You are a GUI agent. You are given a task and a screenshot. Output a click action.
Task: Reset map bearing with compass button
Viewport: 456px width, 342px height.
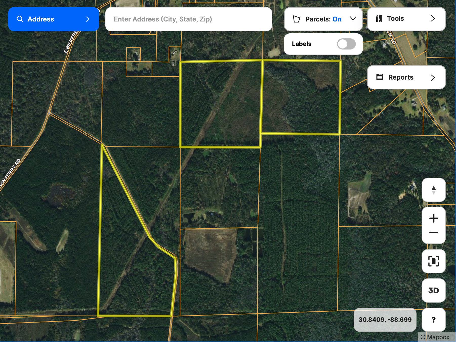pos(433,190)
